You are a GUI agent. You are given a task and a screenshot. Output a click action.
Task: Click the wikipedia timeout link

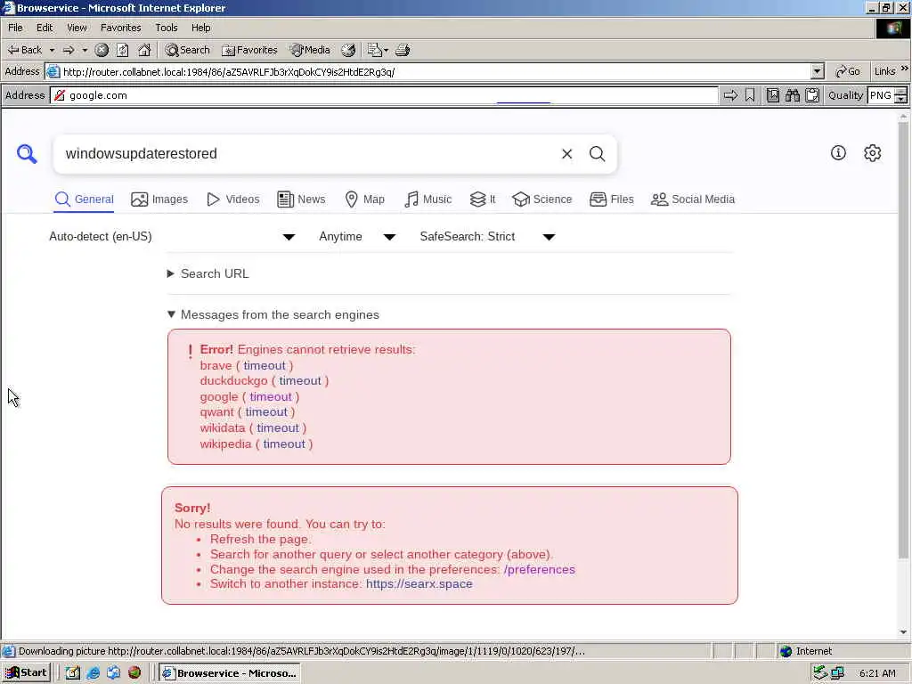click(x=284, y=444)
